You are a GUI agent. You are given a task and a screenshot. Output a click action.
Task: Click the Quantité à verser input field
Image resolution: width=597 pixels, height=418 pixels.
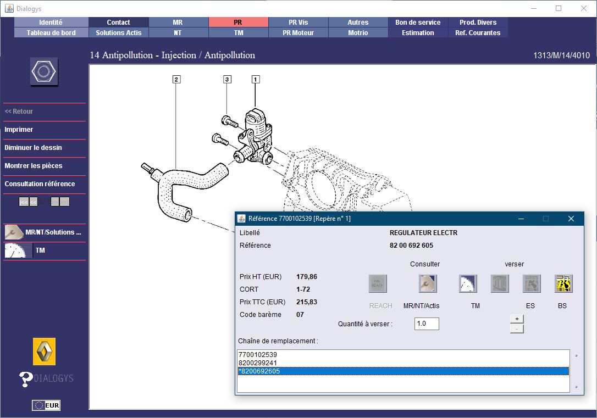pos(427,324)
